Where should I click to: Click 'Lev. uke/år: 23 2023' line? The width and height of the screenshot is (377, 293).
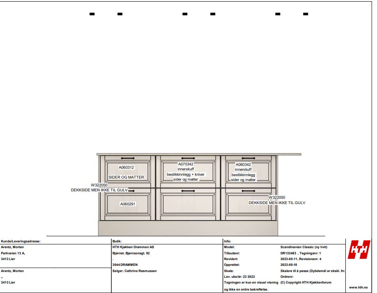[239, 277]
